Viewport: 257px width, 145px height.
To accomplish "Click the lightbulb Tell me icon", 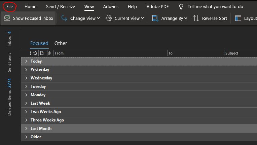I will (181, 7).
